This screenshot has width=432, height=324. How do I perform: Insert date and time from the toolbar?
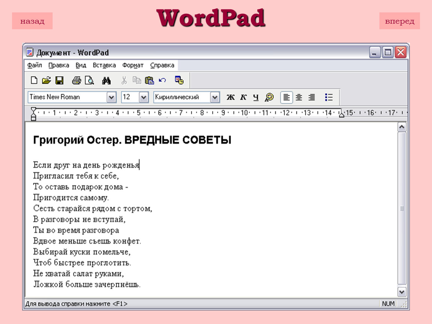[x=179, y=80]
